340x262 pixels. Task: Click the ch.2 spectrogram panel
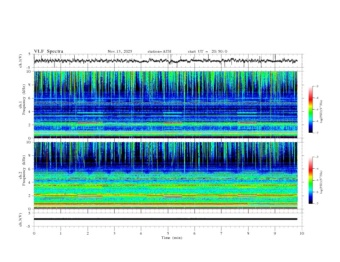coord(165,176)
